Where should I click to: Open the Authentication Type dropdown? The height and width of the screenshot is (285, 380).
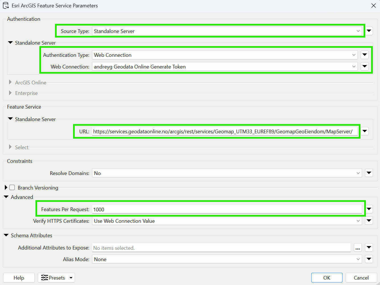pyautogui.click(x=225, y=55)
